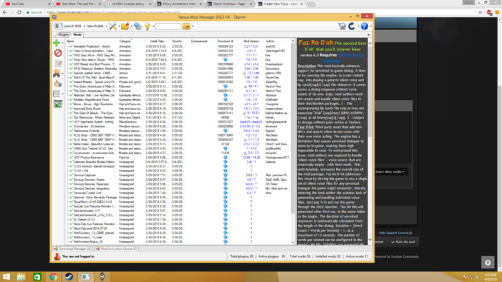Click the yellow edit icon beside search box
502x282 pixels.
click(186, 26)
